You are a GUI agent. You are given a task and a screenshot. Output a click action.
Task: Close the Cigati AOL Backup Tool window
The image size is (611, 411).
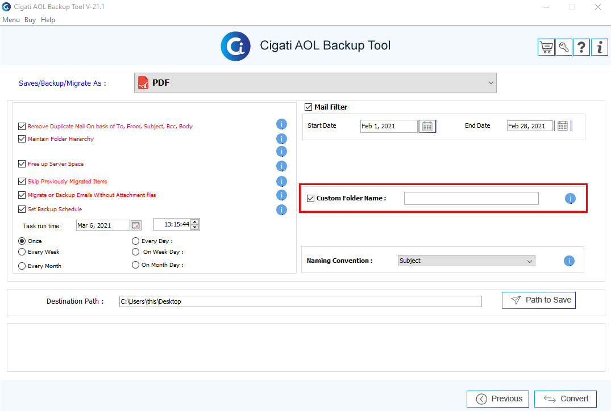[x=598, y=7]
